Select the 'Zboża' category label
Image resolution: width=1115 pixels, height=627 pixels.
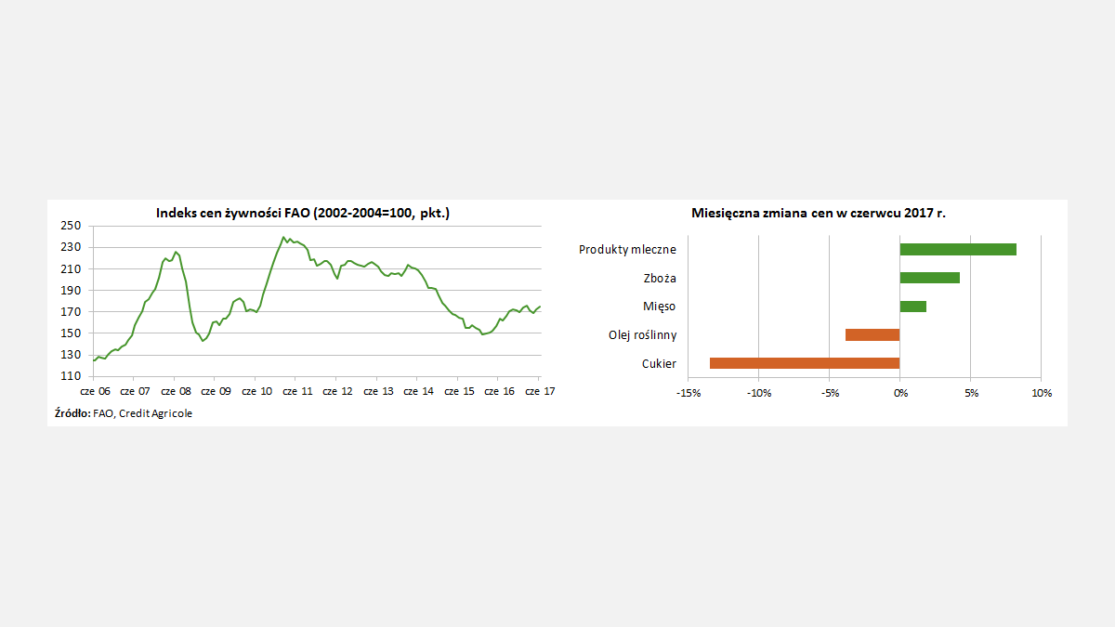point(658,278)
